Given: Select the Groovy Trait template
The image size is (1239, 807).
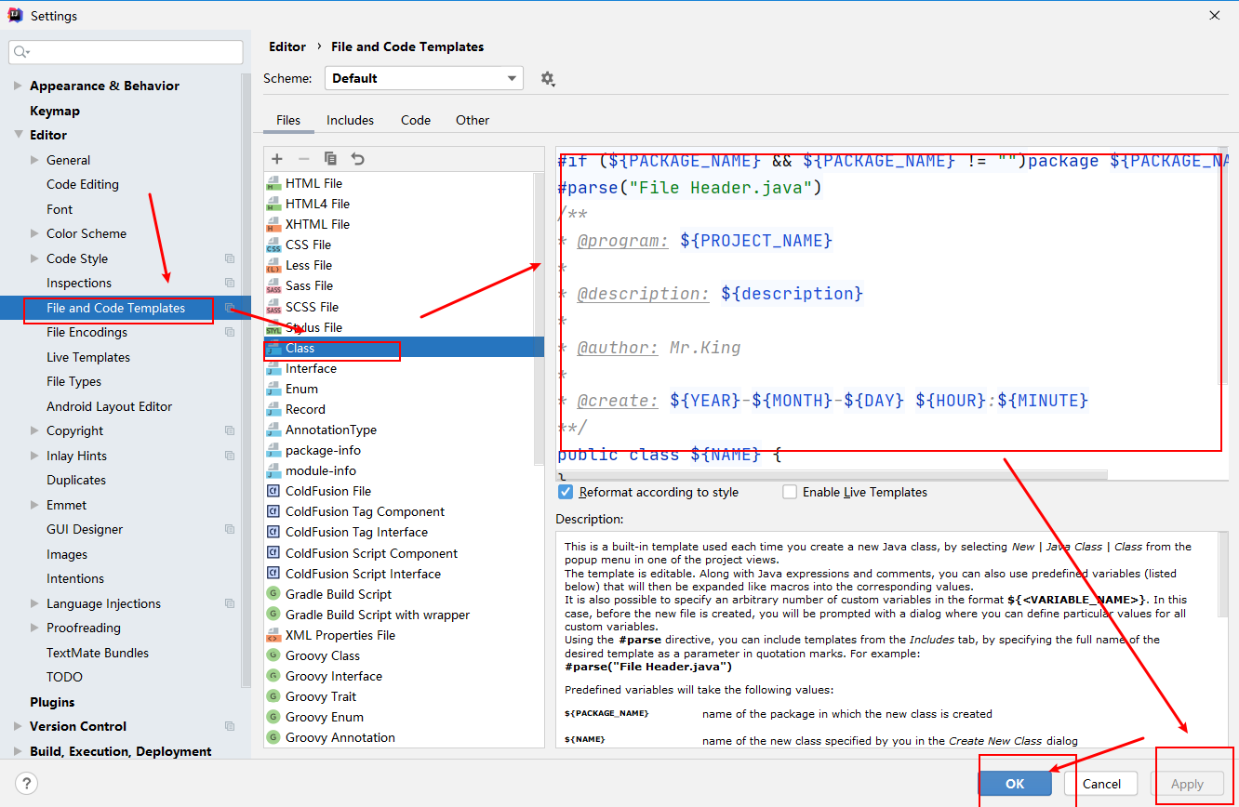Looking at the screenshot, I should (321, 696).
